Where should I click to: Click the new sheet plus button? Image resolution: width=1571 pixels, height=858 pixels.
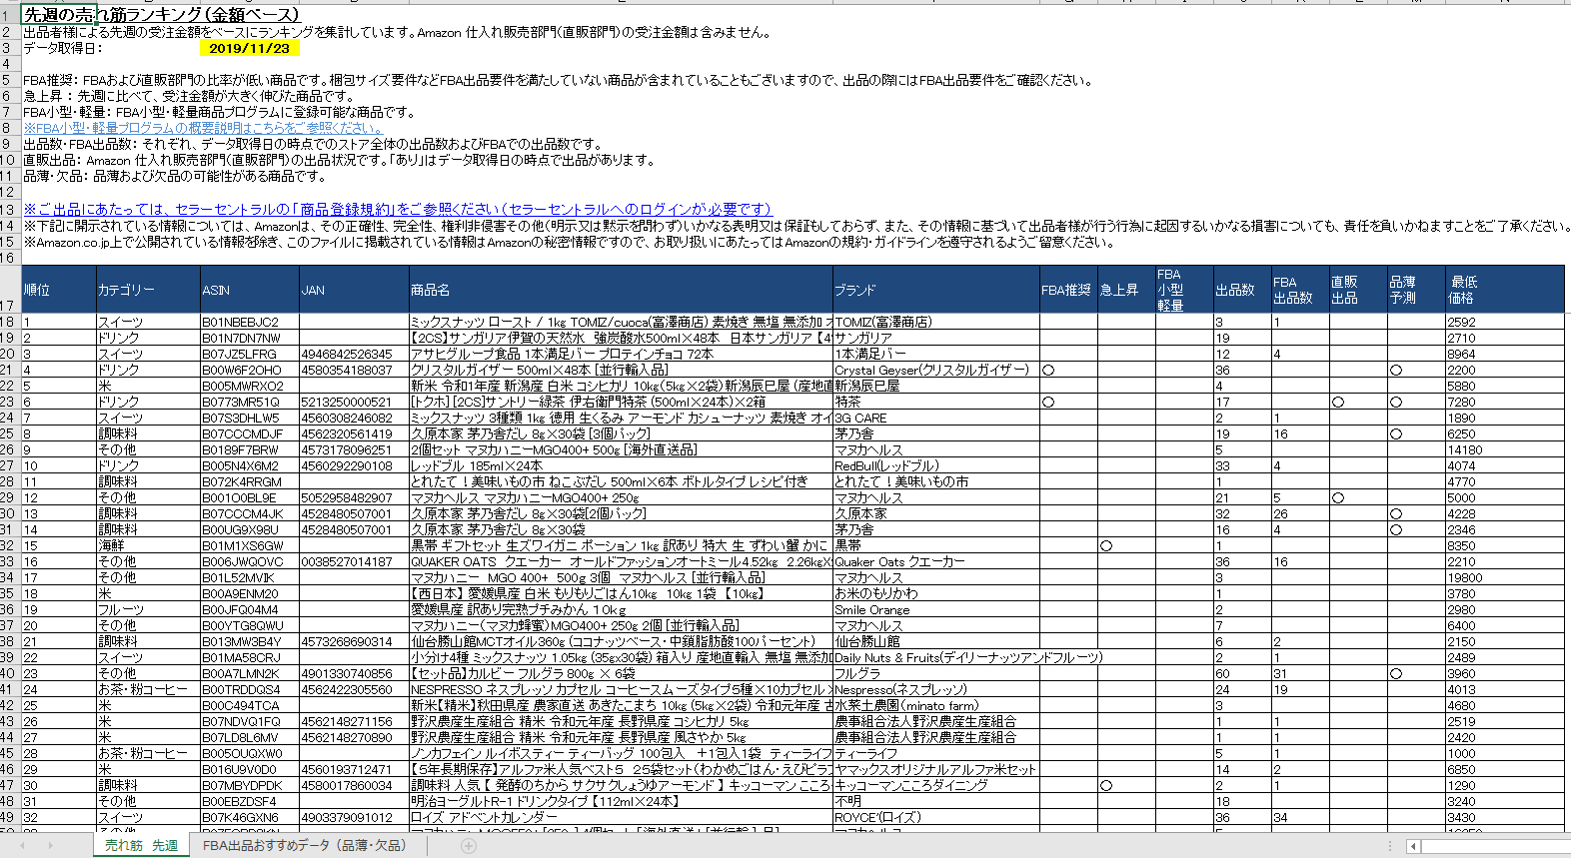click(469, 846)
